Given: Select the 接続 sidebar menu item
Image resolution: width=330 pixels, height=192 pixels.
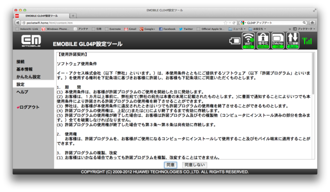Looking at the screenshot, I should (x=21, y=62).
